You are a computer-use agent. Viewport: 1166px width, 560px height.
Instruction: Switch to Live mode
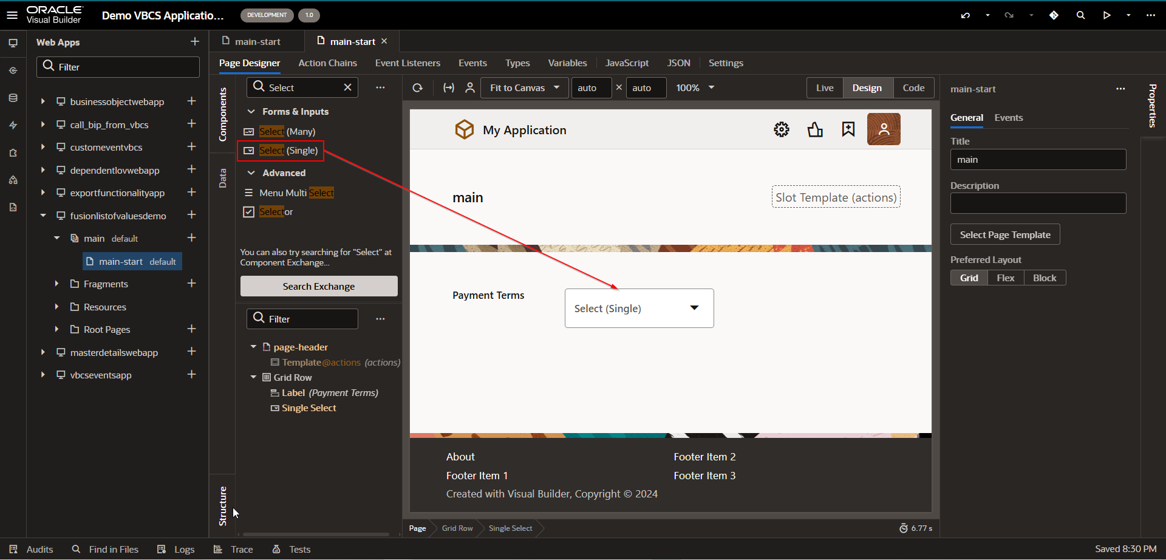825,88
